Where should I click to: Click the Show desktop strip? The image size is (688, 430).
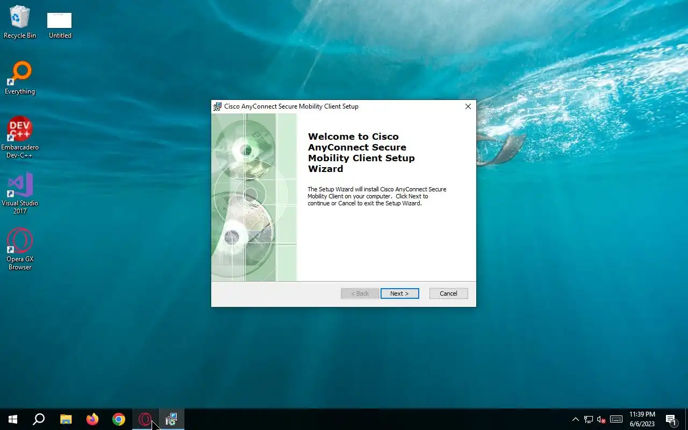tap(686, 419)
